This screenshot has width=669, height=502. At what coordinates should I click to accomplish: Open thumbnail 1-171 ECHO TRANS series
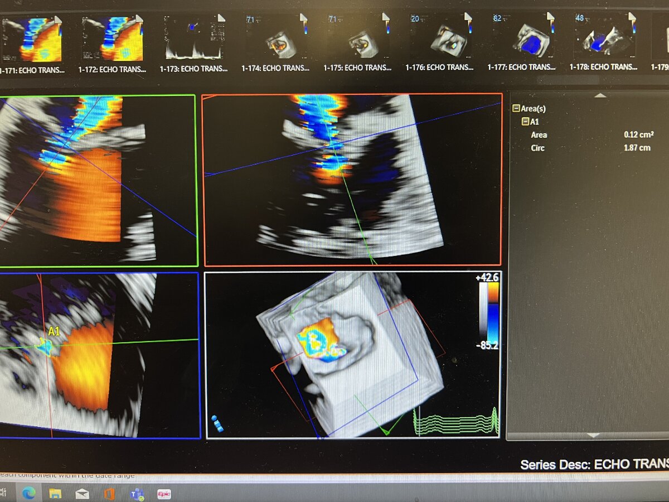[x=32, y=39]
